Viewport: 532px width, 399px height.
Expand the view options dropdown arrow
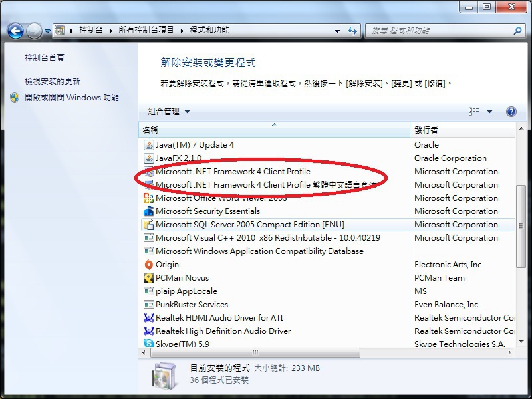(489, 112)
